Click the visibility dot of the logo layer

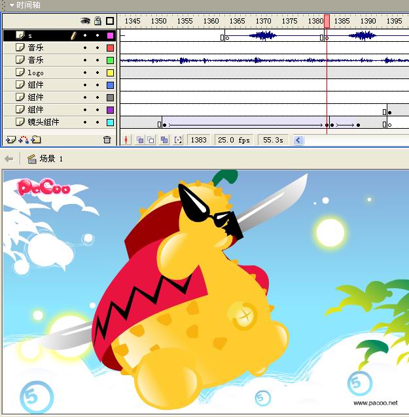pyautogui.click(x=85, y=73)
